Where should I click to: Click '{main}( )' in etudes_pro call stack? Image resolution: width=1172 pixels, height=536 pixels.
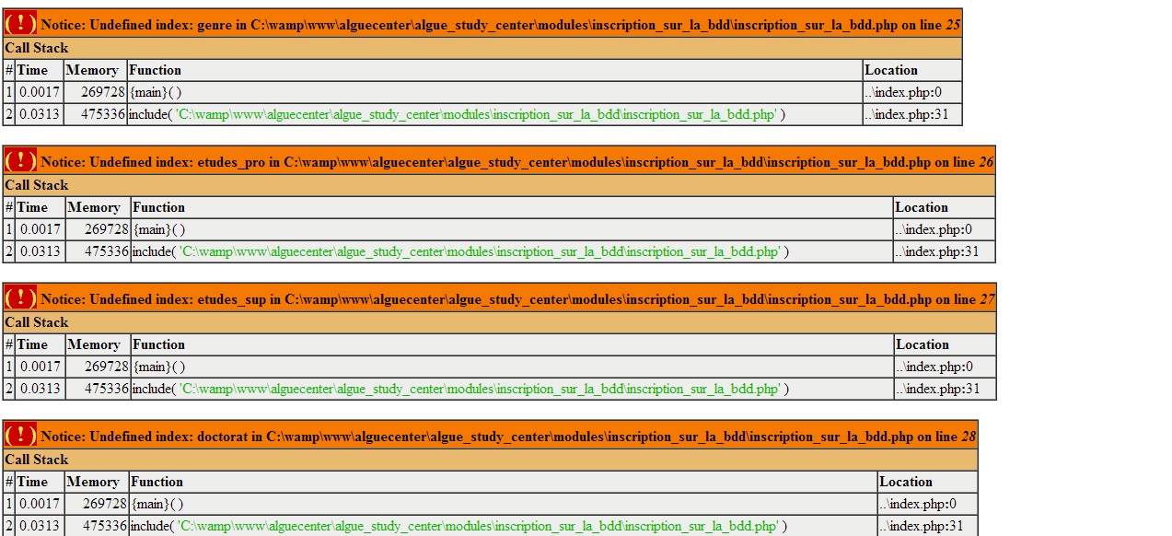point(159,229)
